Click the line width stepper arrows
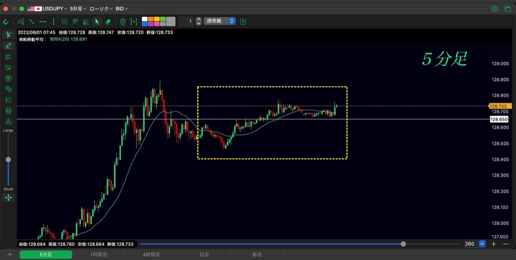This screenshot has width=516, height=260. tap(199, 21)
